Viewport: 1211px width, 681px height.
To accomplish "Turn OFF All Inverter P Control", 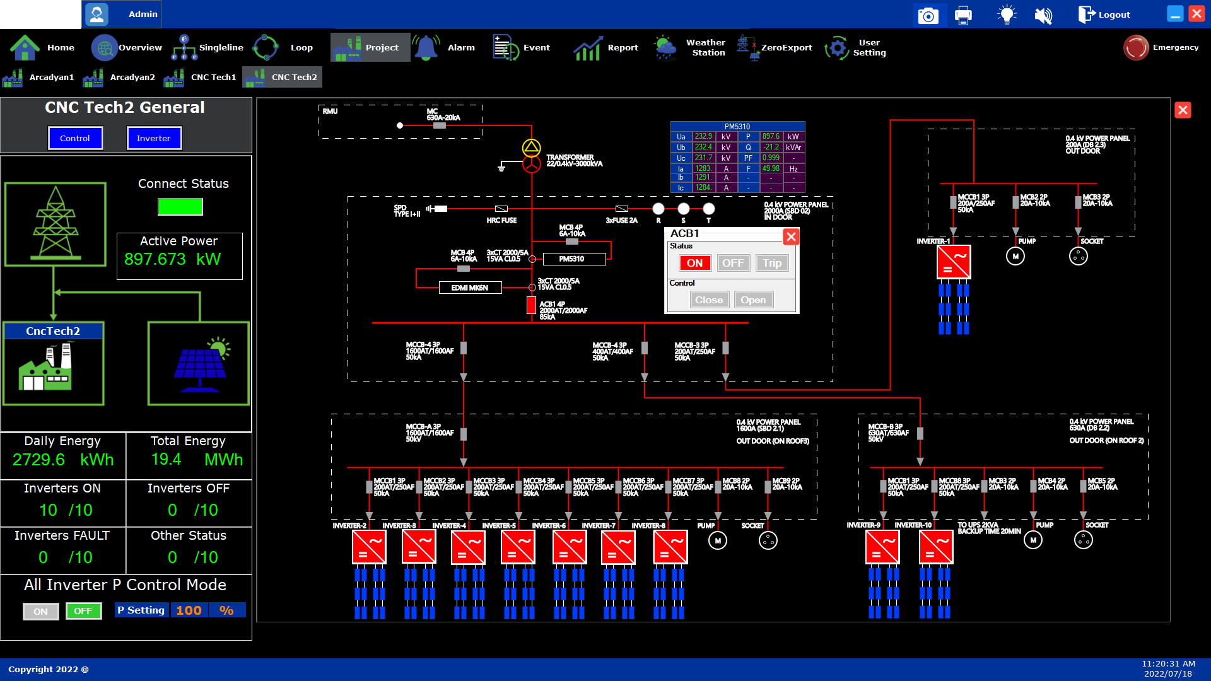I will (83, 611).
